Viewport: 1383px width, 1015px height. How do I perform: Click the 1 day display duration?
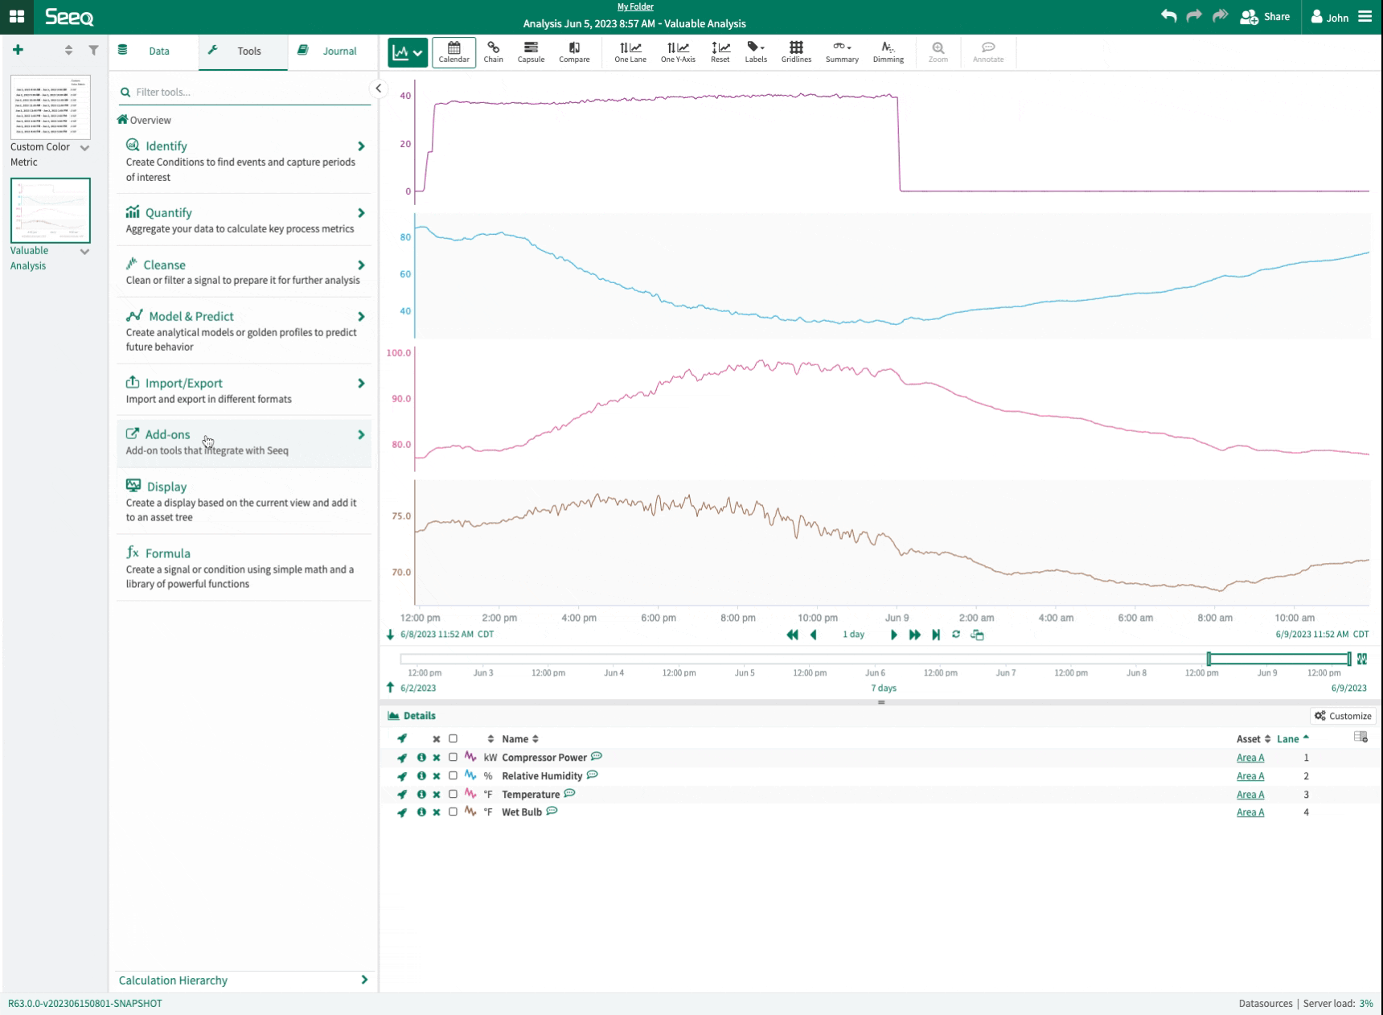pyautogui.click(x=853, y=635)
